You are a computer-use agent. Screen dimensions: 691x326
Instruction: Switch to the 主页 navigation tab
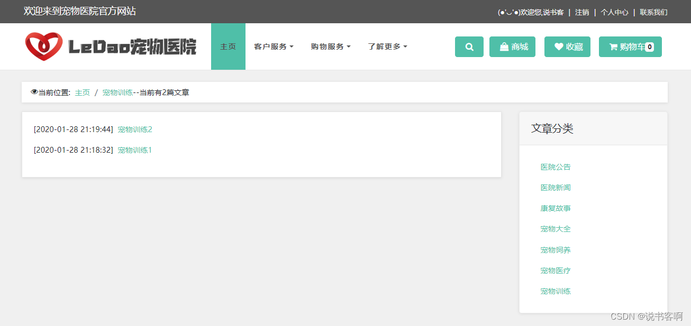pos(228,46)
